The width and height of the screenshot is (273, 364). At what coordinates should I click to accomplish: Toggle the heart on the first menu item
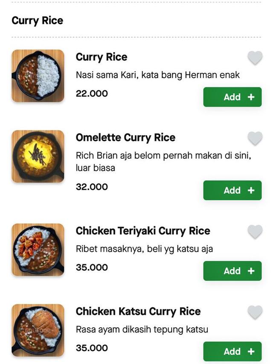254,57
